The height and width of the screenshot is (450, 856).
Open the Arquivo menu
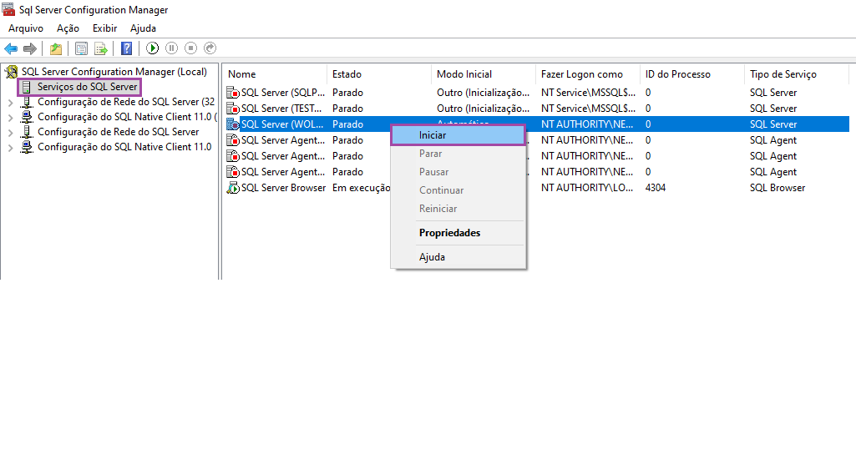[x=26, y=28]
